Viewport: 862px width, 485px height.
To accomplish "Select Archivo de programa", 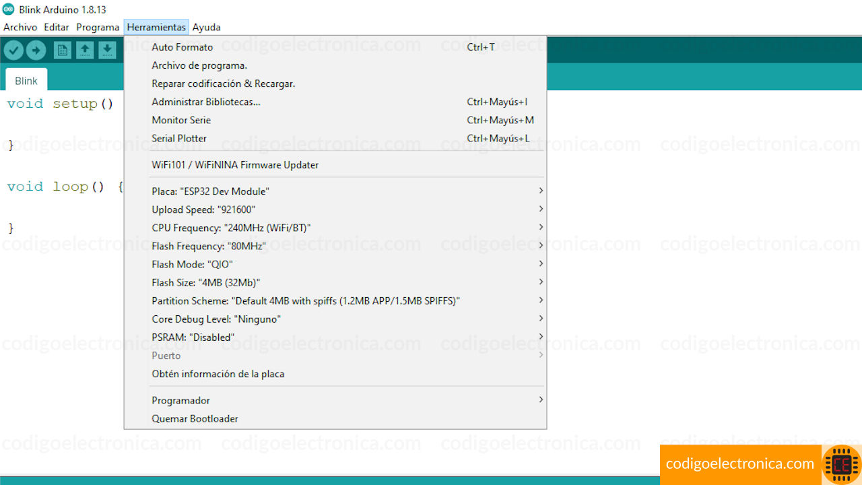I will click(335, 65).
